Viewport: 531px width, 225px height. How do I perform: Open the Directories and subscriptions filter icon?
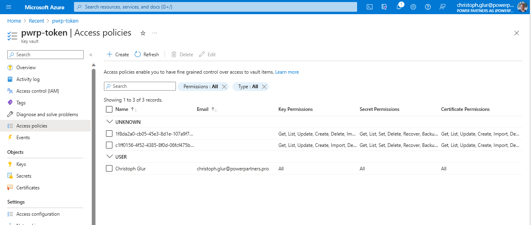click(384, 7)
